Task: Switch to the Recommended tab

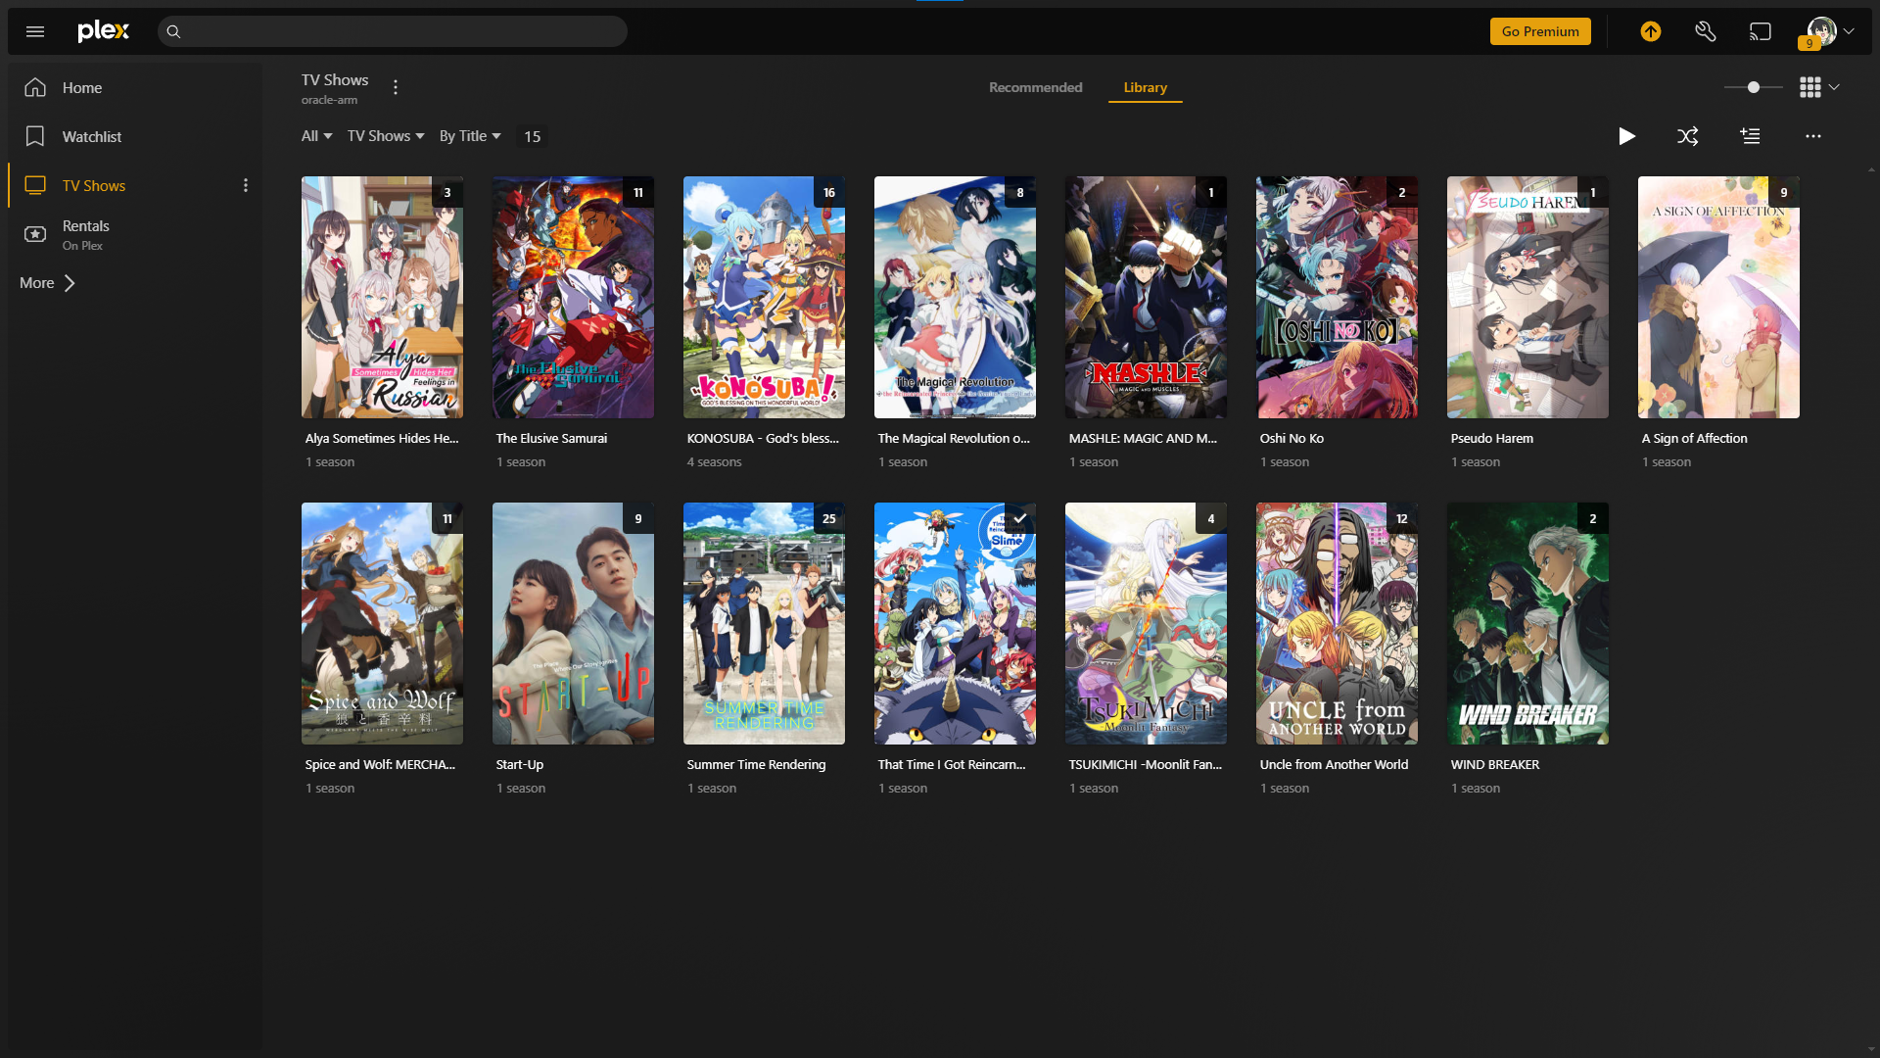Action: tap(1035, 87)
